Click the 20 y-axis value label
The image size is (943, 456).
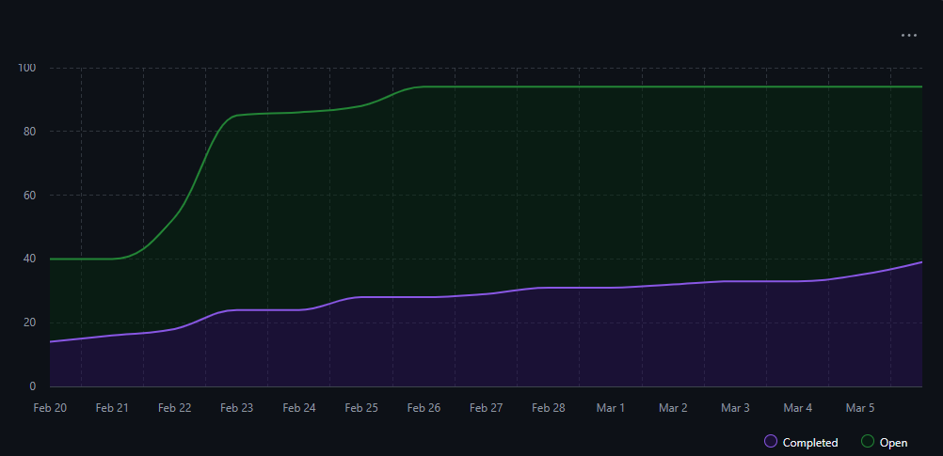coord(28,322)
